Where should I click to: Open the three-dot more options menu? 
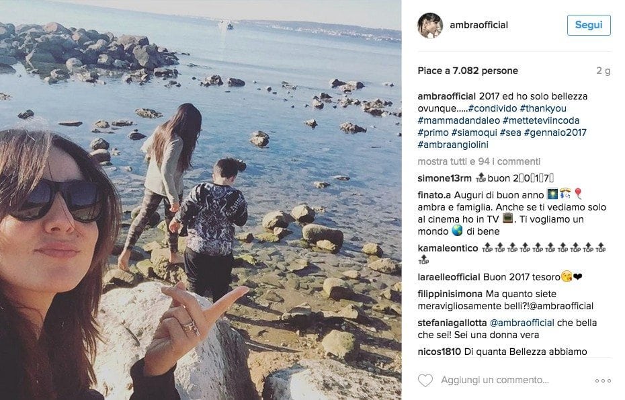(603, 381)
